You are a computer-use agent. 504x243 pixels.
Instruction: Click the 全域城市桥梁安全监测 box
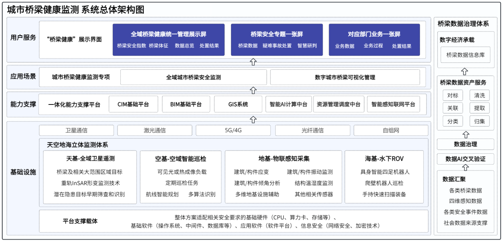193,77
